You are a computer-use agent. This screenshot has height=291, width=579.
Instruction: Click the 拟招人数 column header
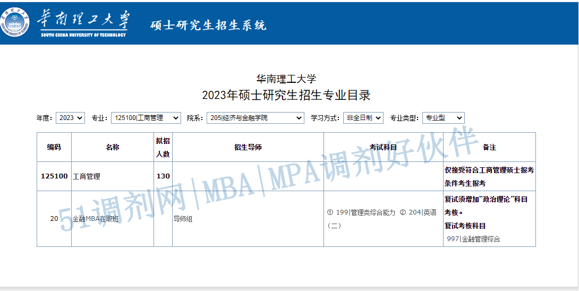(163, 147)
